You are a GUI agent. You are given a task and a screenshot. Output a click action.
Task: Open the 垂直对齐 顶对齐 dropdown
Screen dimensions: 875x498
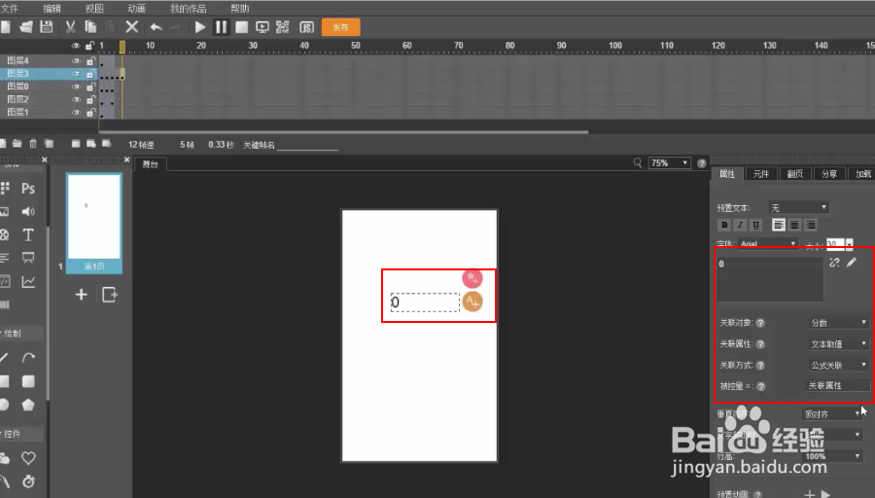point(832,414)
